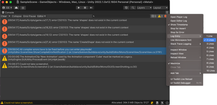Viewport: 217px width, 105px height.
Task: Toggle Error Pause in Console
Action: point(30,16)
